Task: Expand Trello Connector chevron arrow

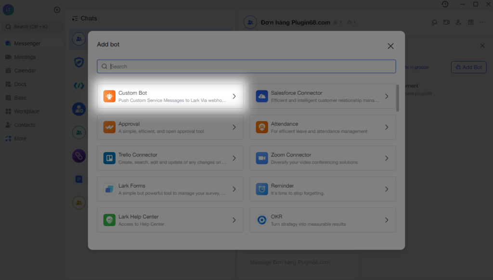Action: (234, 158)
